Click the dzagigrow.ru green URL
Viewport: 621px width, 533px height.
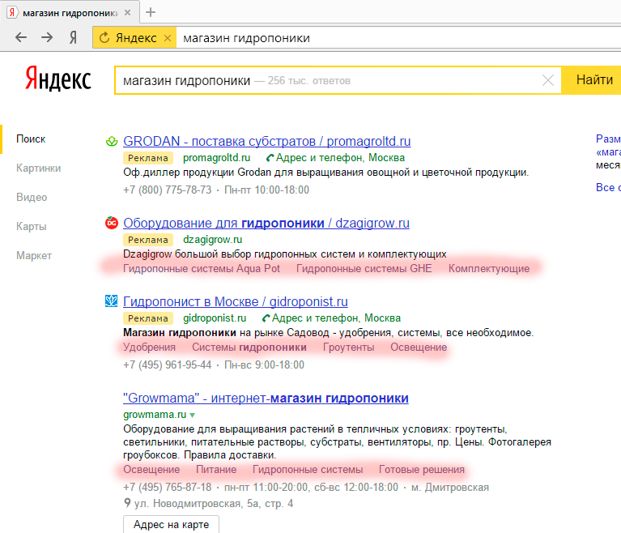(213, 239)
